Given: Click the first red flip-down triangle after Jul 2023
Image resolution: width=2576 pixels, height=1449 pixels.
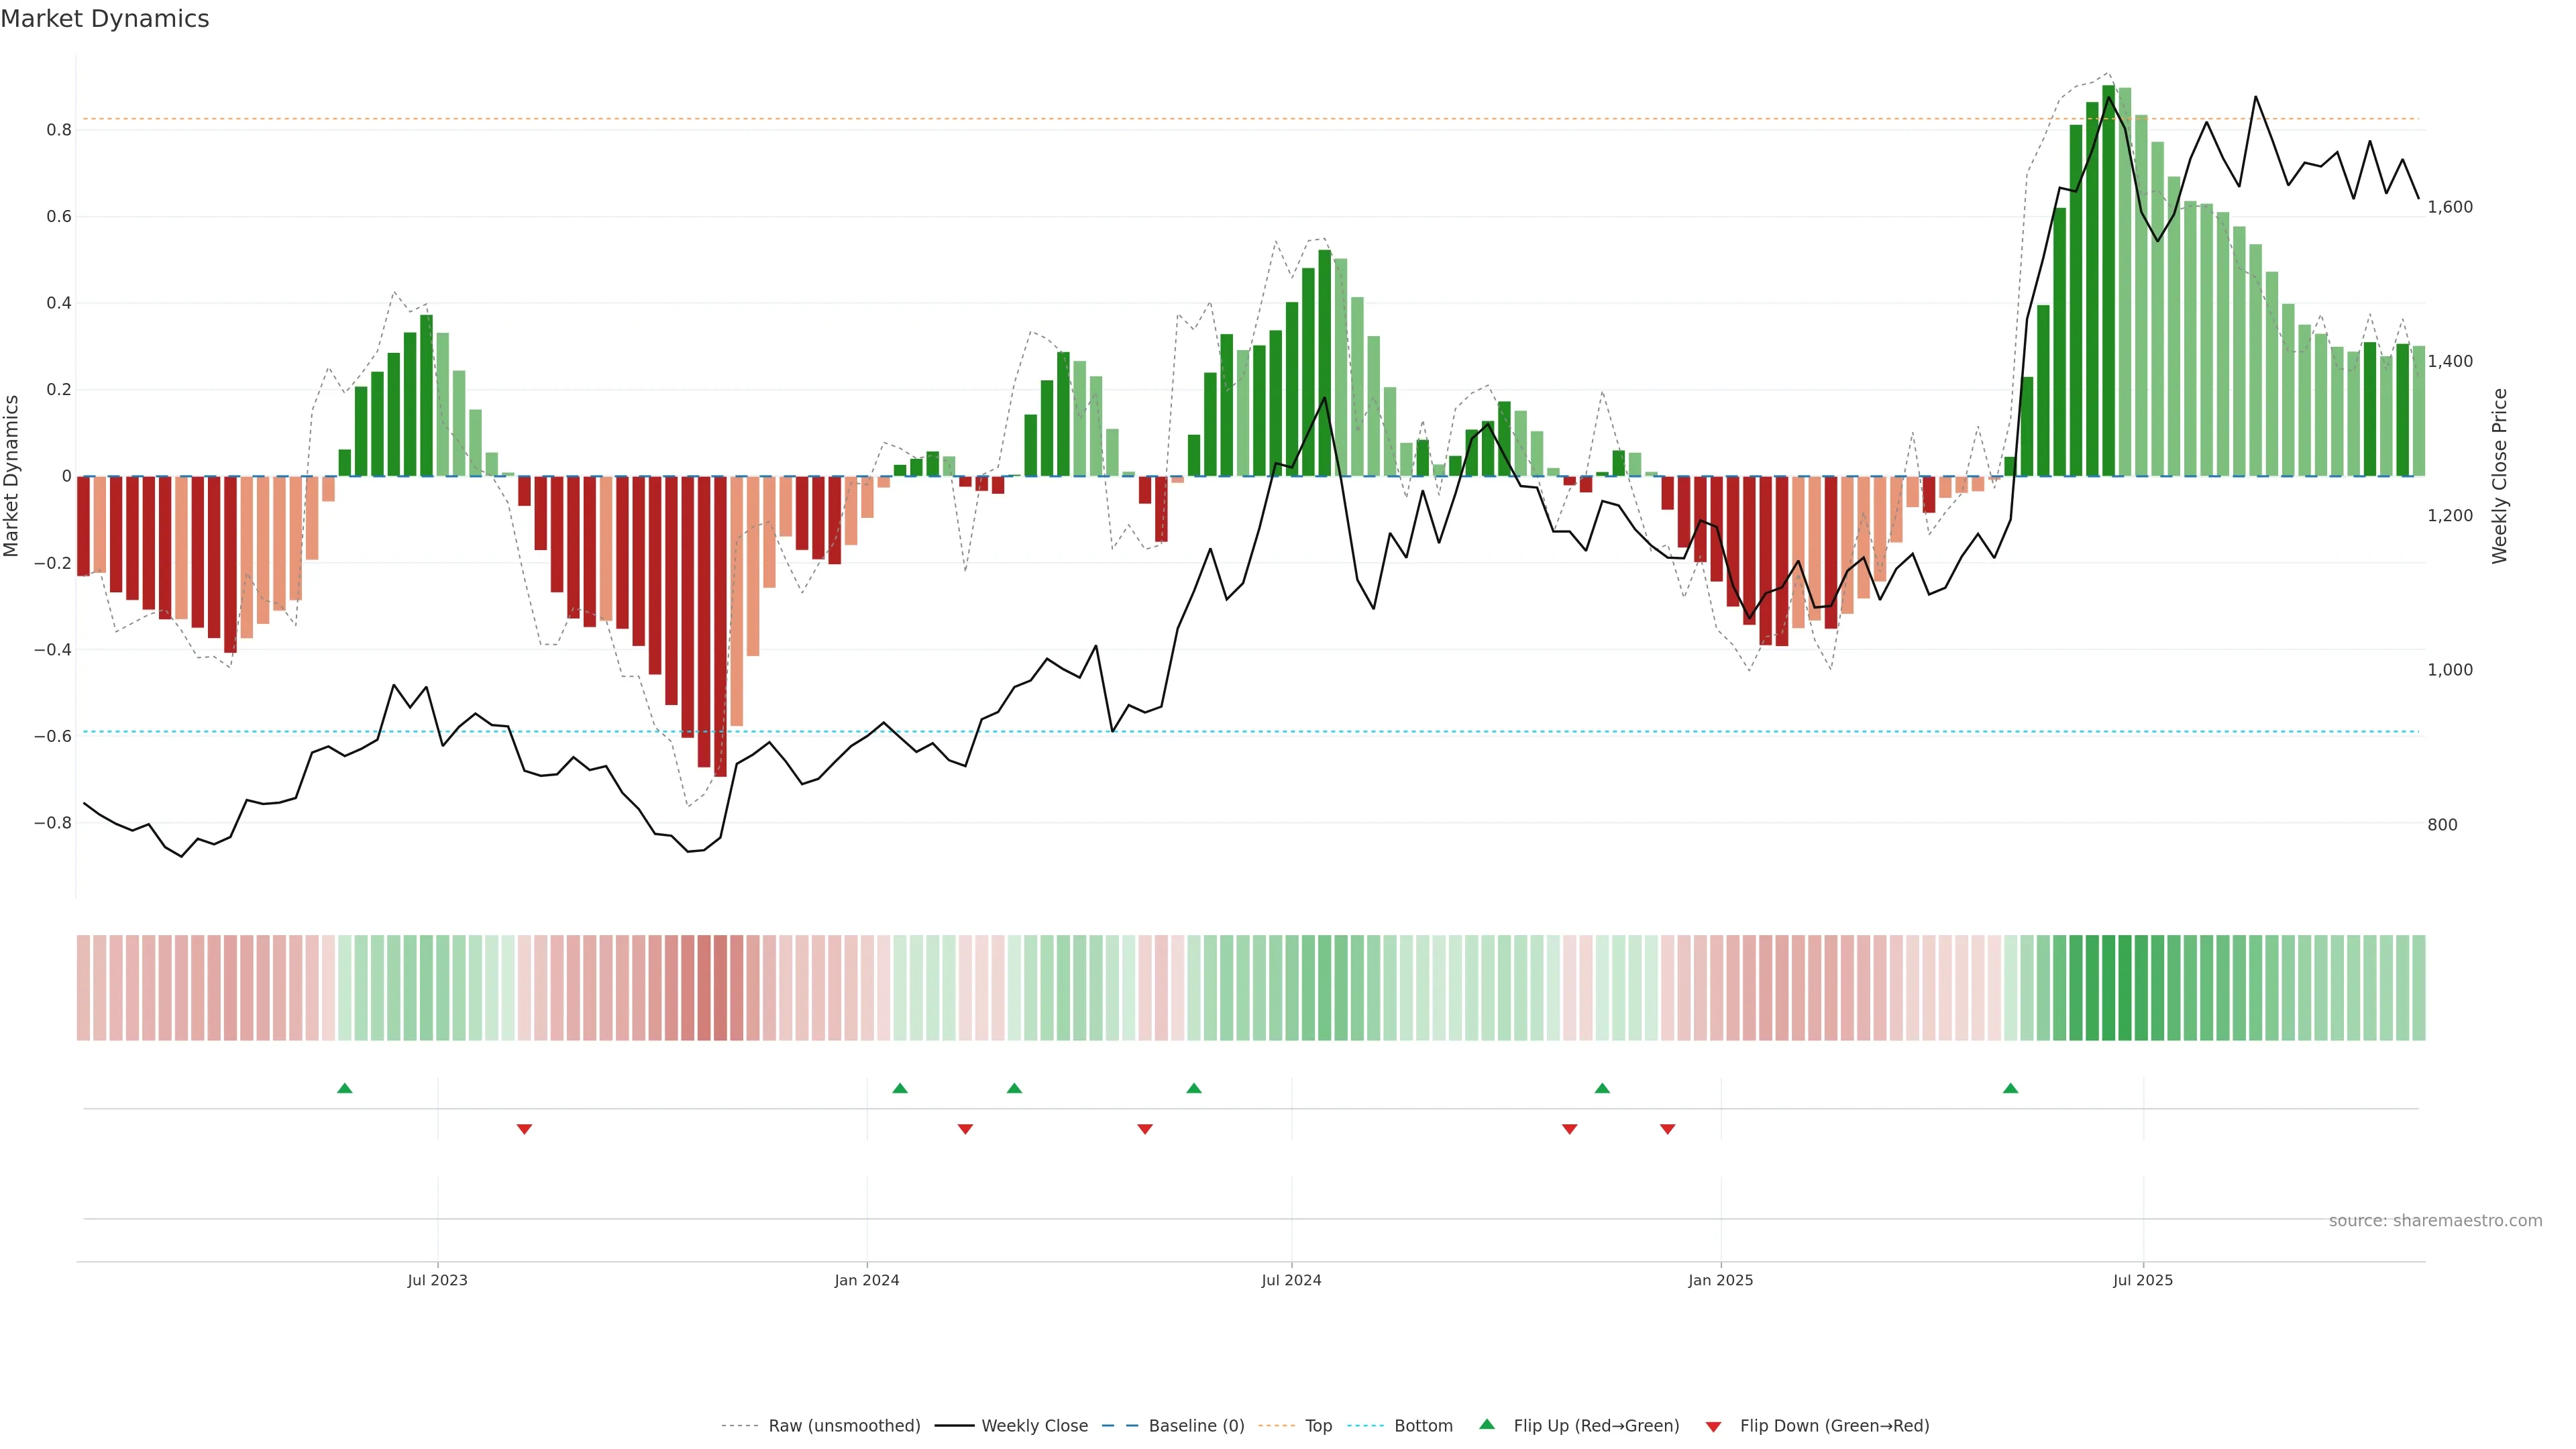Looking at the screenshot, I should click(524, 1129).
